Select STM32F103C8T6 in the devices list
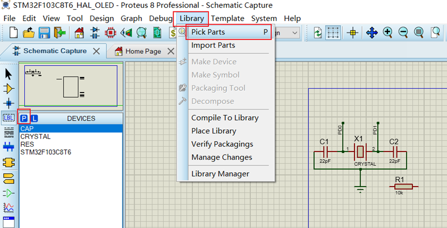 pos(71,152)
